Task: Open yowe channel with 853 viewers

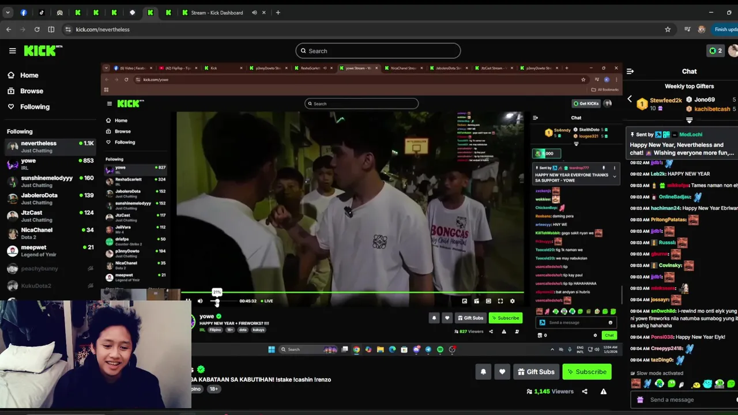Action: [x=49, y=164]
